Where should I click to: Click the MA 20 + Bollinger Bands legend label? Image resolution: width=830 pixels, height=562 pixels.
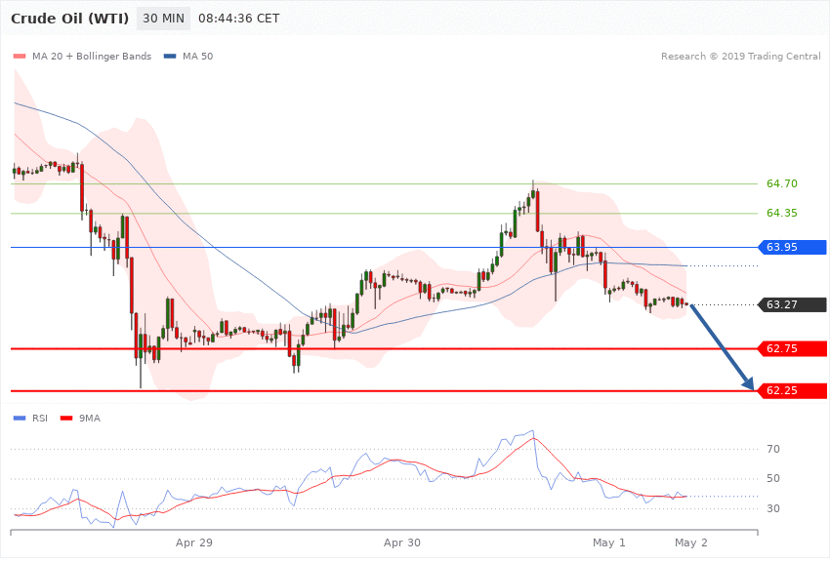(x=92, y=56)
